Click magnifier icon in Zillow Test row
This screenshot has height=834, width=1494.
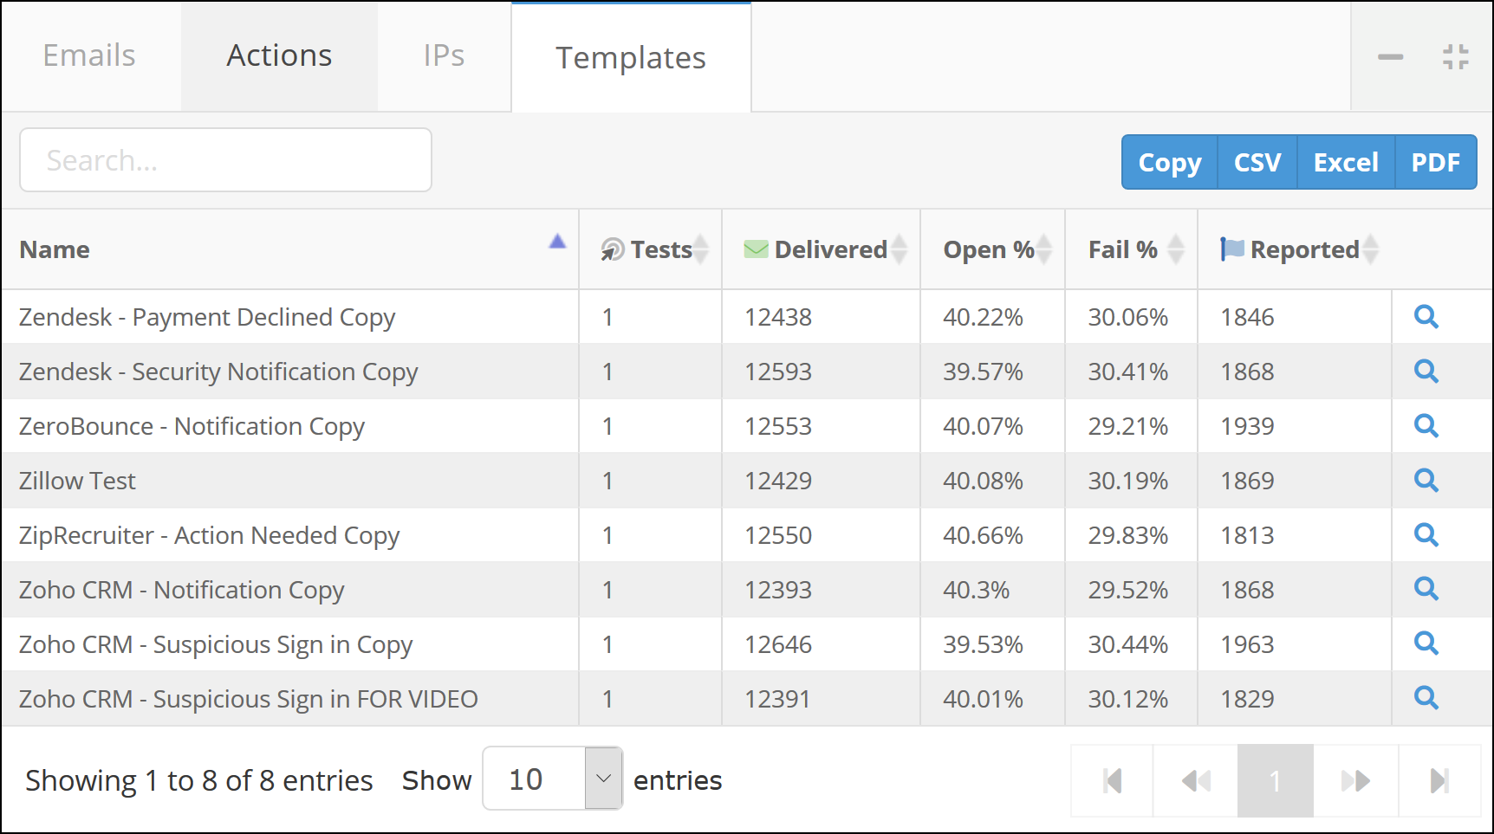click(x=1426, y=481)
